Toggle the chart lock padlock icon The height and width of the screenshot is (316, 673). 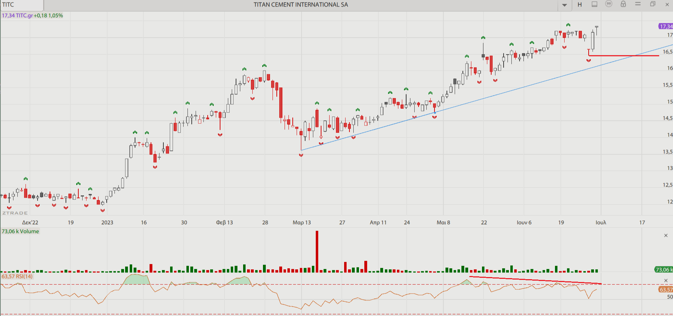(x=623, y=4)
